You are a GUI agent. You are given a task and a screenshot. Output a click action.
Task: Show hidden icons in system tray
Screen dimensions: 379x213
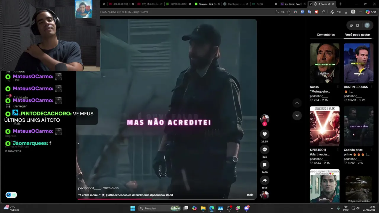(x=332, y=208)
